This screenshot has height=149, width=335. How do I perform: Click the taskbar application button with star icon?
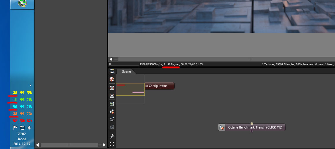tap(22, 4)
